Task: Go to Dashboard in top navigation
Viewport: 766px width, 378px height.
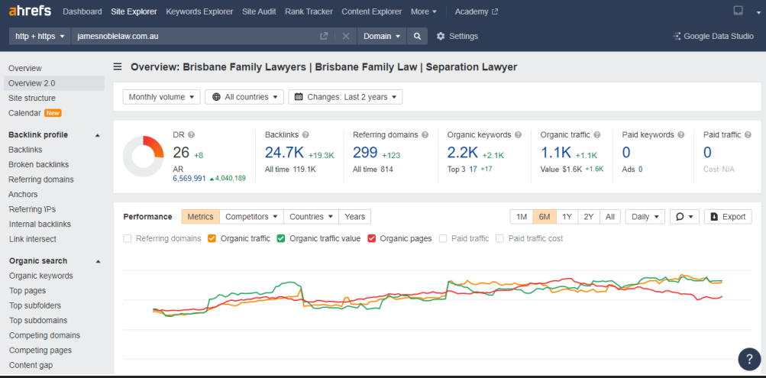Action: point(82,11)
